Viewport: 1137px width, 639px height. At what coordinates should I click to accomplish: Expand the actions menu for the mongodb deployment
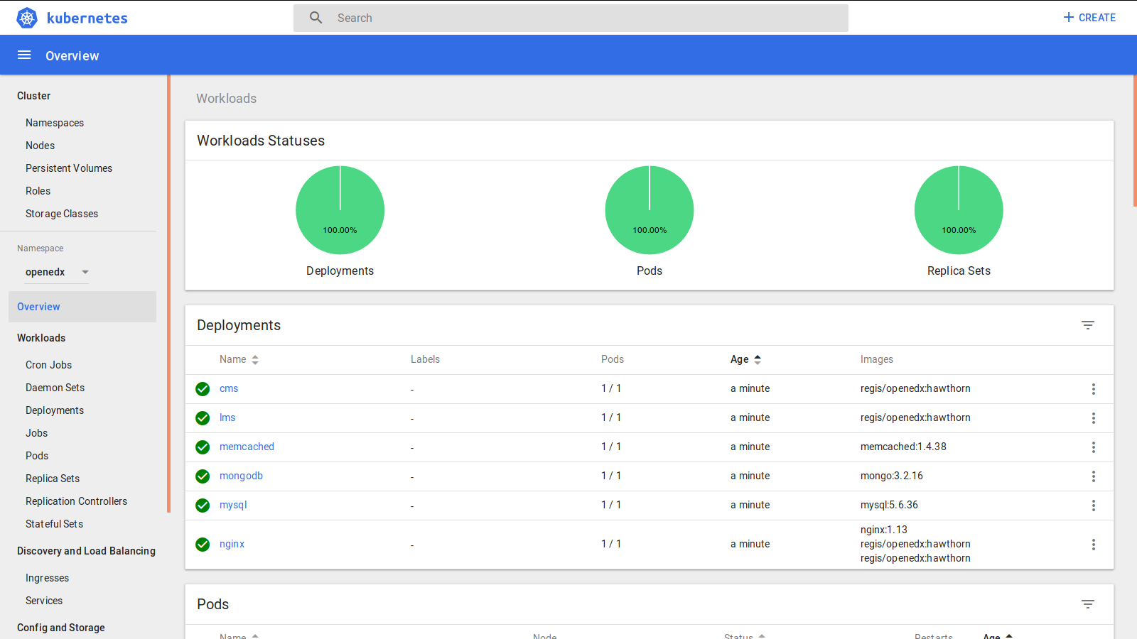click(1094, 476)
